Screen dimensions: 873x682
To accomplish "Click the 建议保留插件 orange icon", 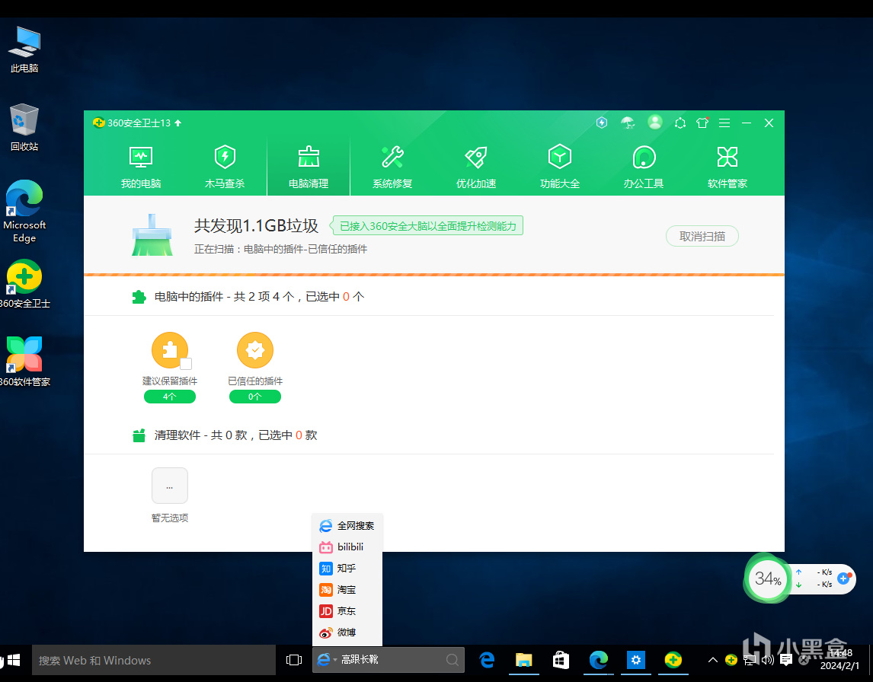I will [170, 350].
